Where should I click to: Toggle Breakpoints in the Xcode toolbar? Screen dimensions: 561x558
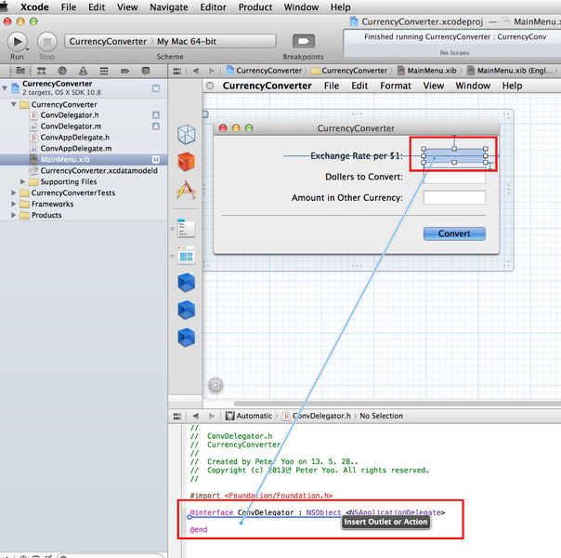(303, 42)
